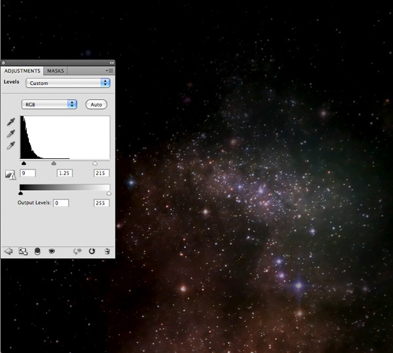This screenshot has width=393, height=353.
Task: Clip adjustment to layer below icon
Action: point(37,252)
